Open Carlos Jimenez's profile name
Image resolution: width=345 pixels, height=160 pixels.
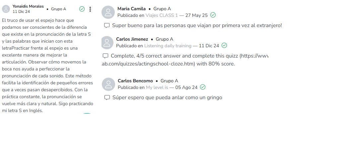point(132,39)
